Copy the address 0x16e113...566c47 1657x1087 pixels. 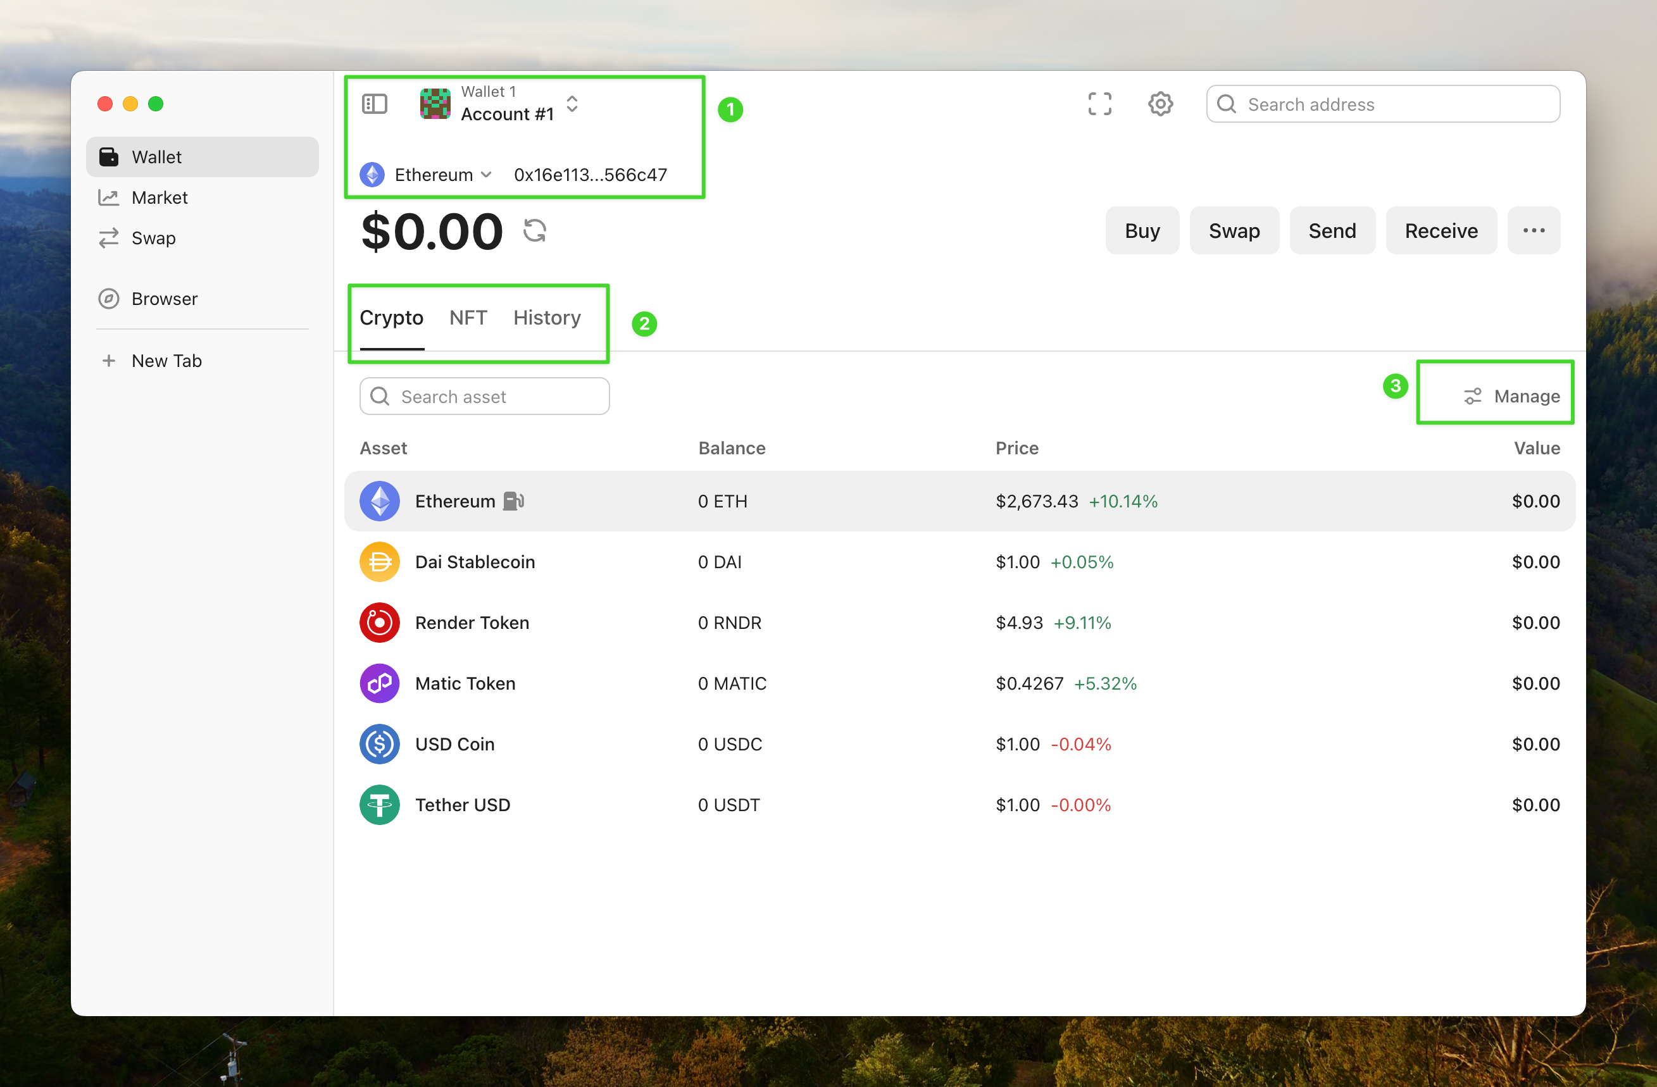coord(591,175)
